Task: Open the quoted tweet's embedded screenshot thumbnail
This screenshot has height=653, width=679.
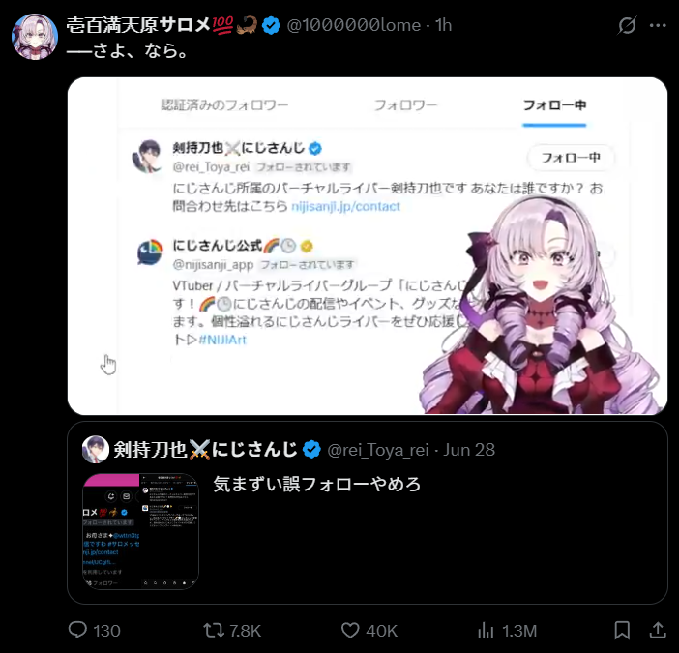Action: tap(141, 531)
